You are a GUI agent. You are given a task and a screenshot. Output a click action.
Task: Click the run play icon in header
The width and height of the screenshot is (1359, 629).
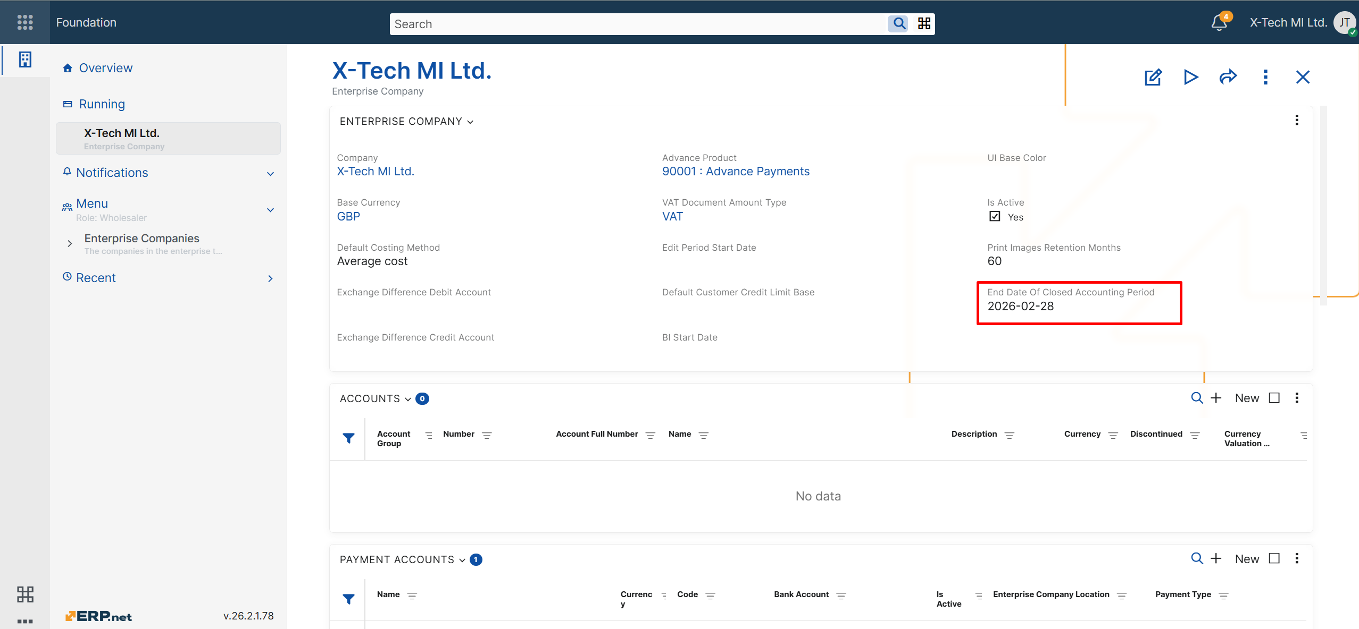(1191, 77)
